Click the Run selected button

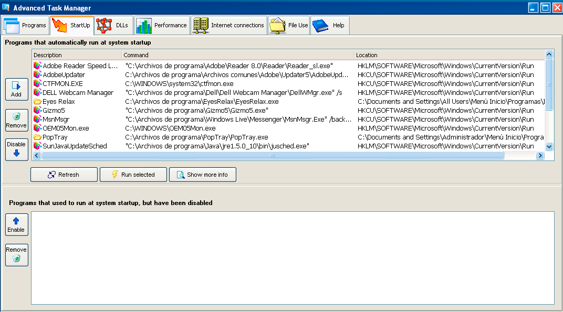pos(133,175)
